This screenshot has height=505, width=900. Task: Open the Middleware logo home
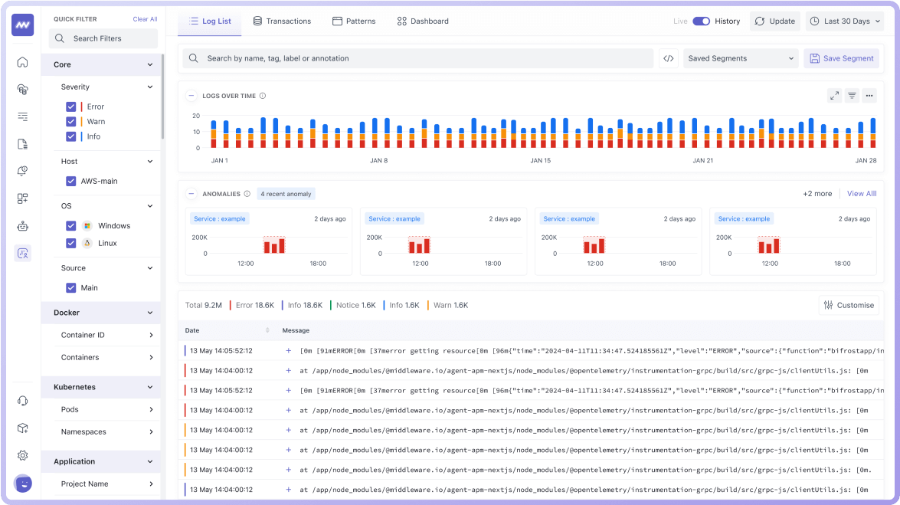23,25
